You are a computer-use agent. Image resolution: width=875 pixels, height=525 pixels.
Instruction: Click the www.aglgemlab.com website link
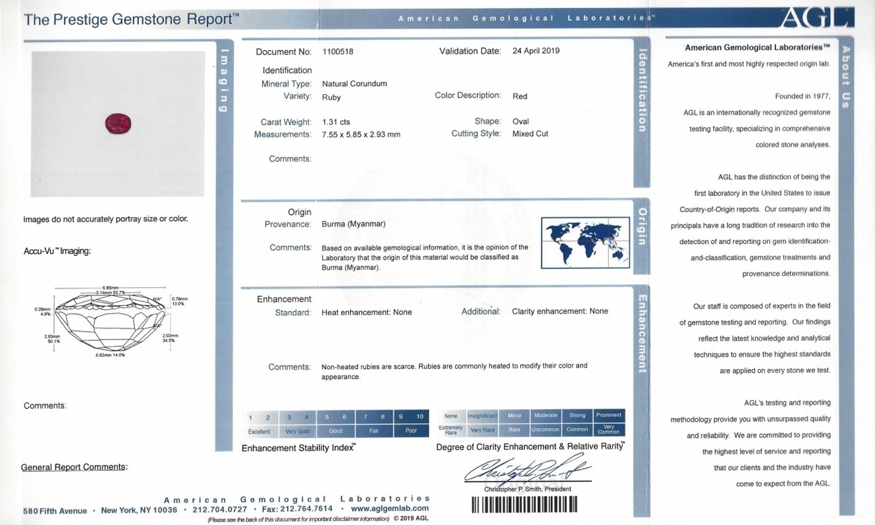[390, 509]
